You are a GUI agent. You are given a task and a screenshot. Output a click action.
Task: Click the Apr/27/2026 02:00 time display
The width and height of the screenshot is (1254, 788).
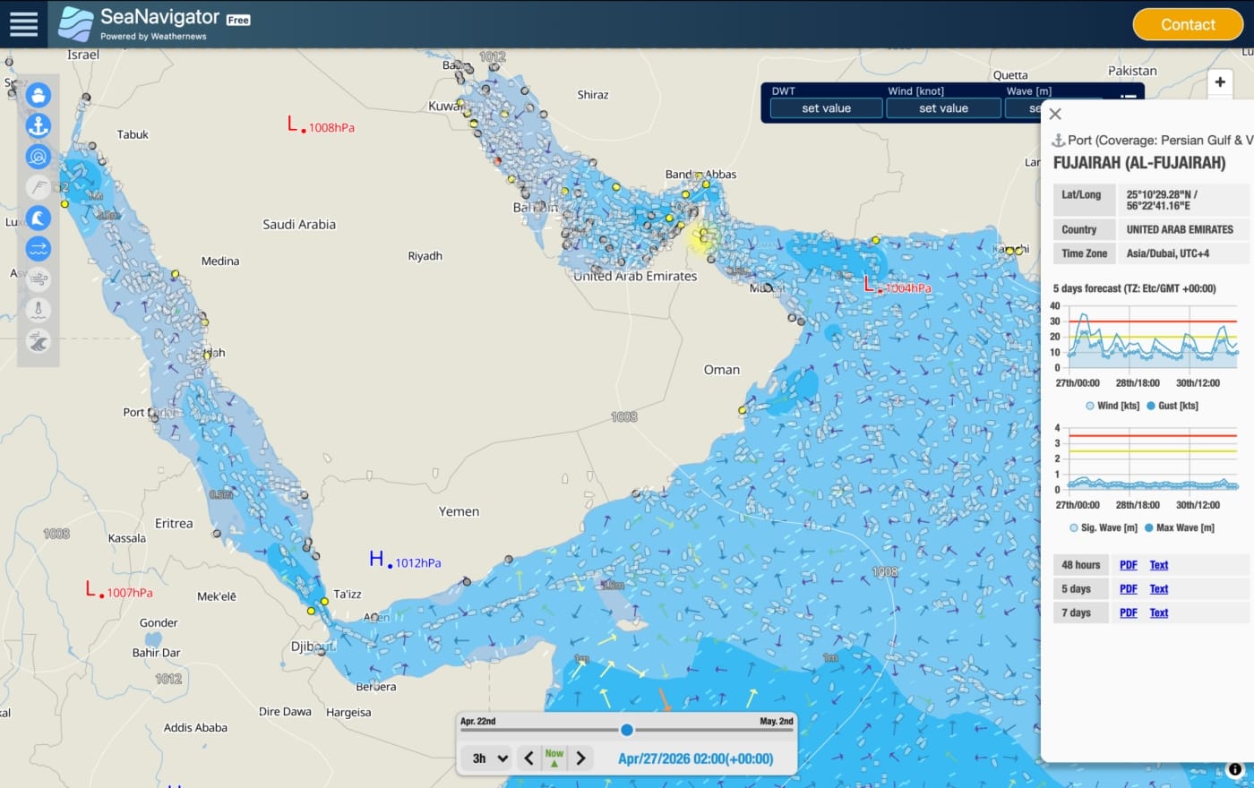(695, 758)
